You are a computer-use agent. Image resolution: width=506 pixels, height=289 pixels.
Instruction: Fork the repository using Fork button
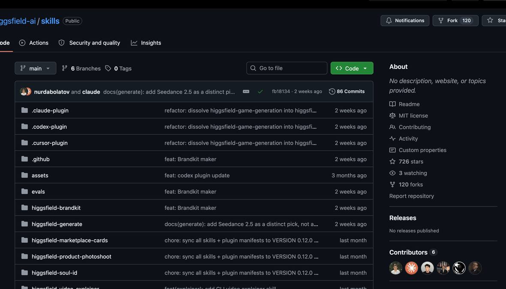click(455, 21)
